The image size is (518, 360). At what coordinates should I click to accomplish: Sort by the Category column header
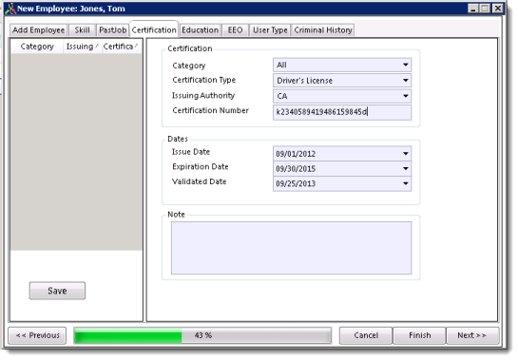click(37, 47)
